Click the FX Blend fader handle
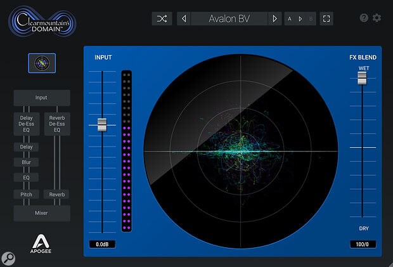 pyautogui.click(x=362, y=78)
